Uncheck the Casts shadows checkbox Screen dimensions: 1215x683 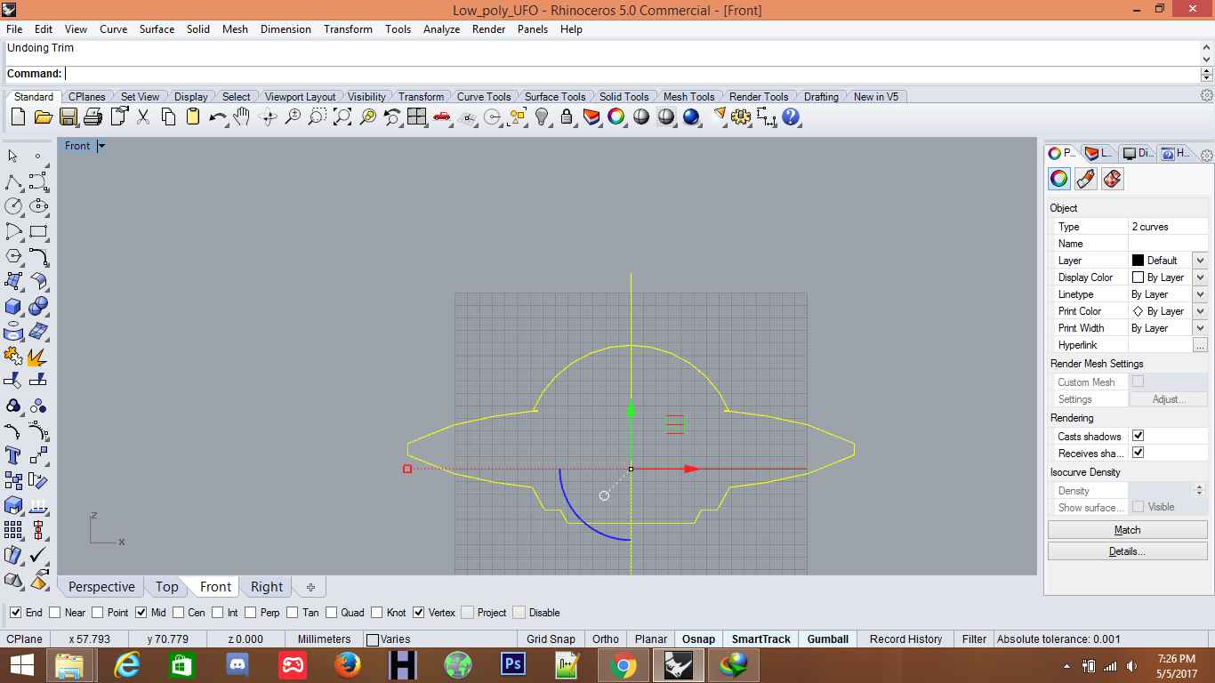pos(1138,436)
